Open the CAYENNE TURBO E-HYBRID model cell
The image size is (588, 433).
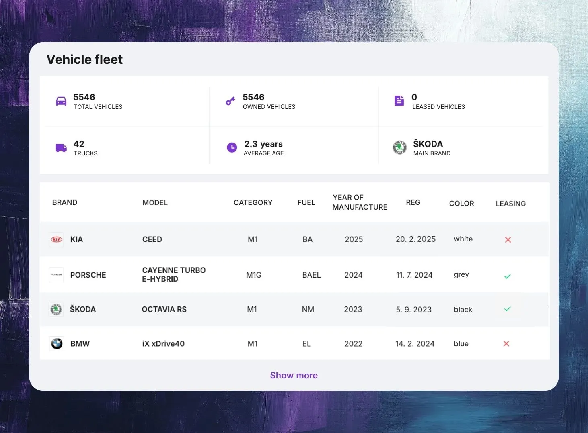[174, 274]
